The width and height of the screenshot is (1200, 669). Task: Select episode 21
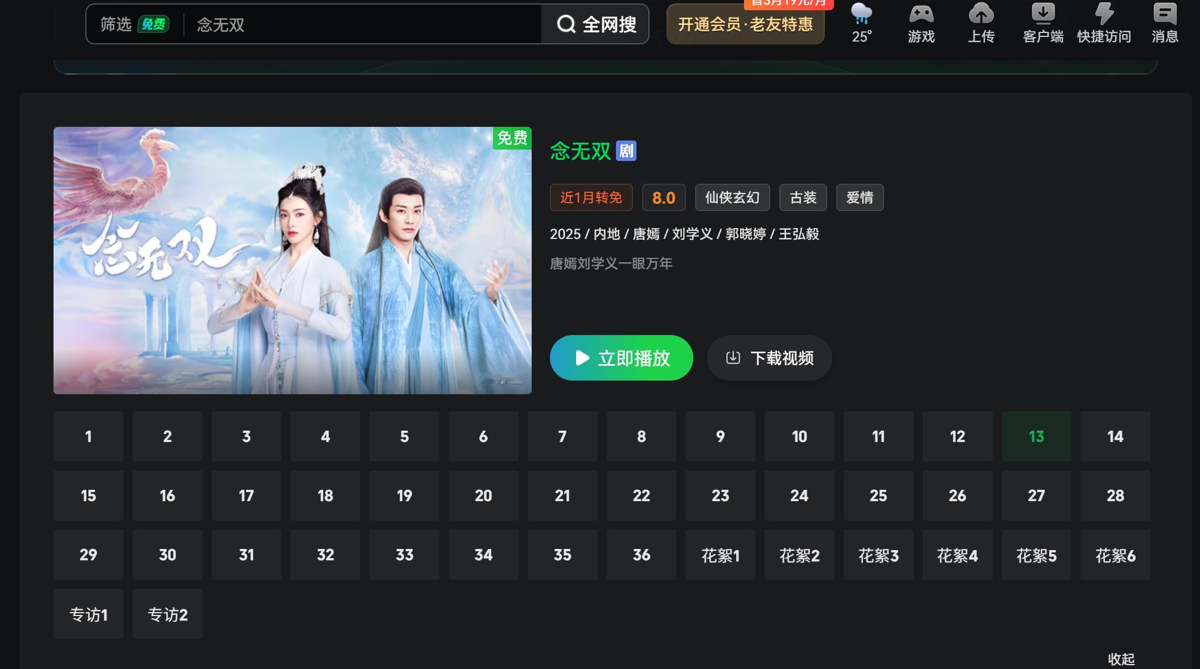point(562,495)
